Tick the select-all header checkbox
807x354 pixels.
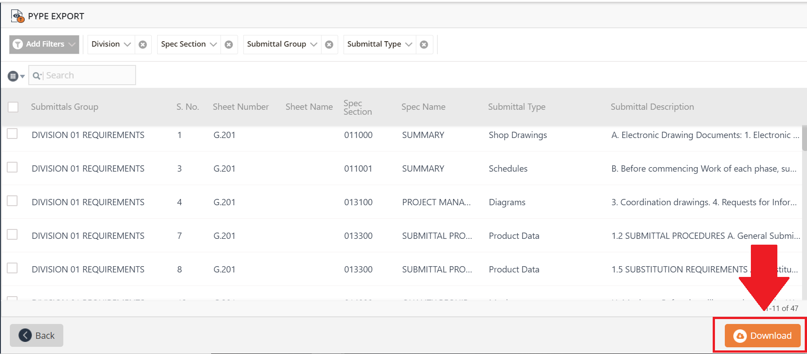click(13, 107)
